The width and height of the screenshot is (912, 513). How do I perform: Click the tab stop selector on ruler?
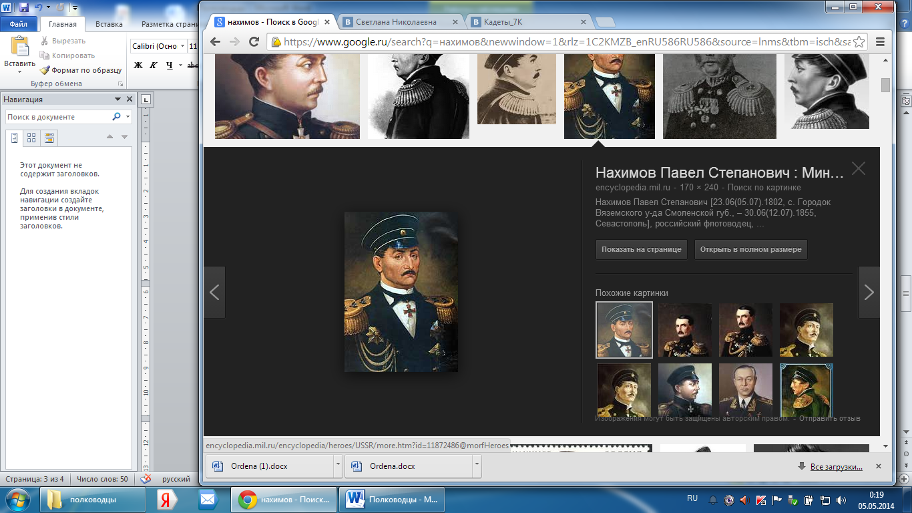click(147, 100)
